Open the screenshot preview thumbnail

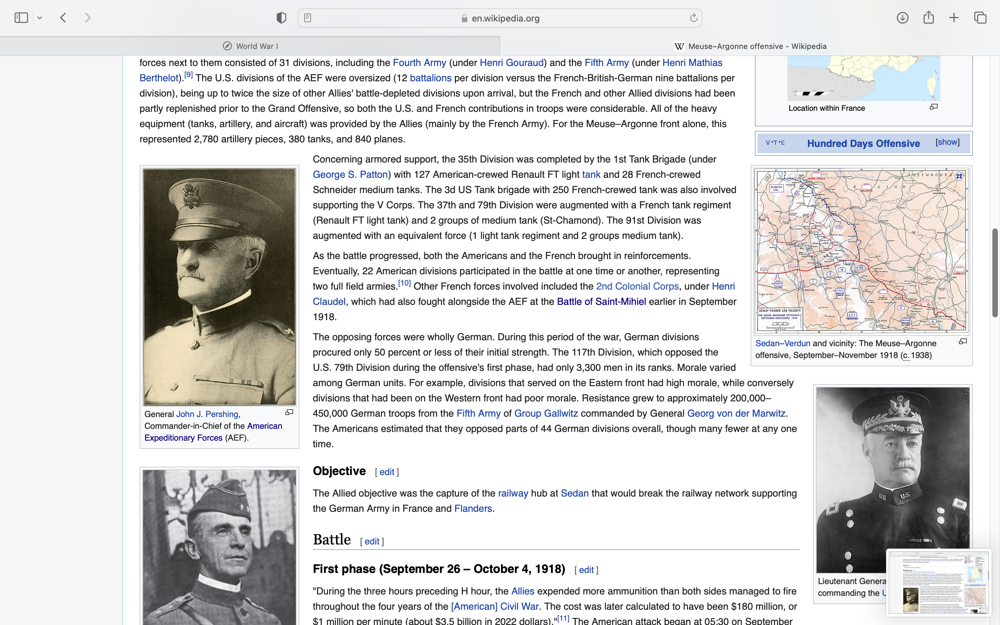[x=939, y=582]
